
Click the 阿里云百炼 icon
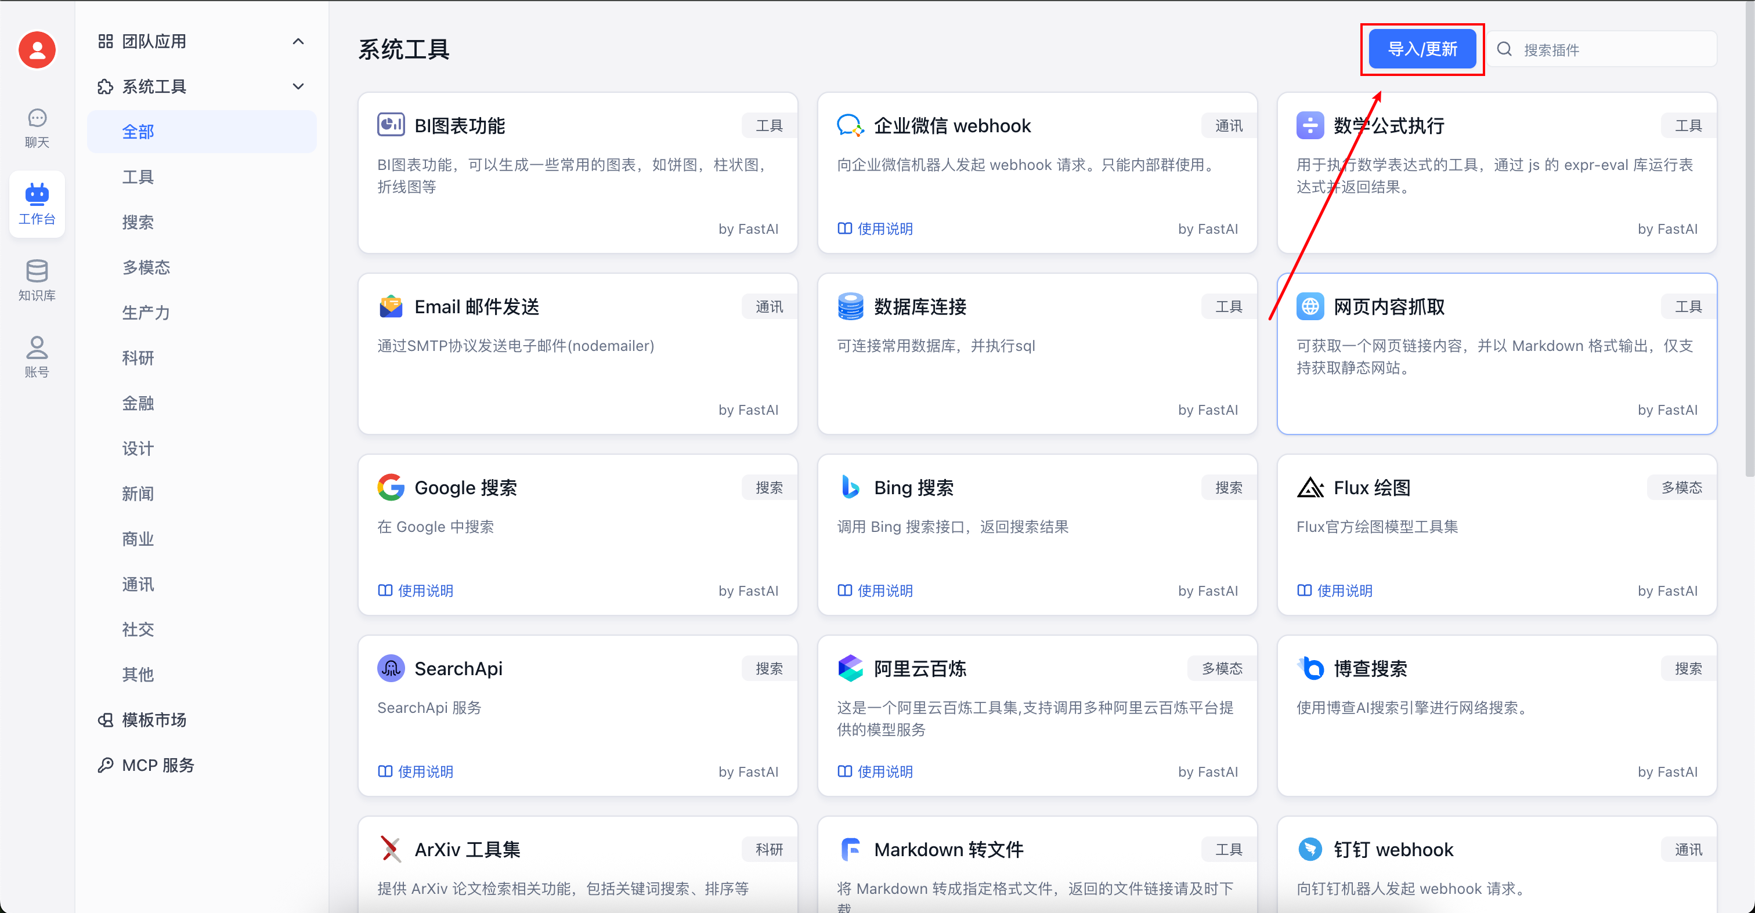point(850,669)
